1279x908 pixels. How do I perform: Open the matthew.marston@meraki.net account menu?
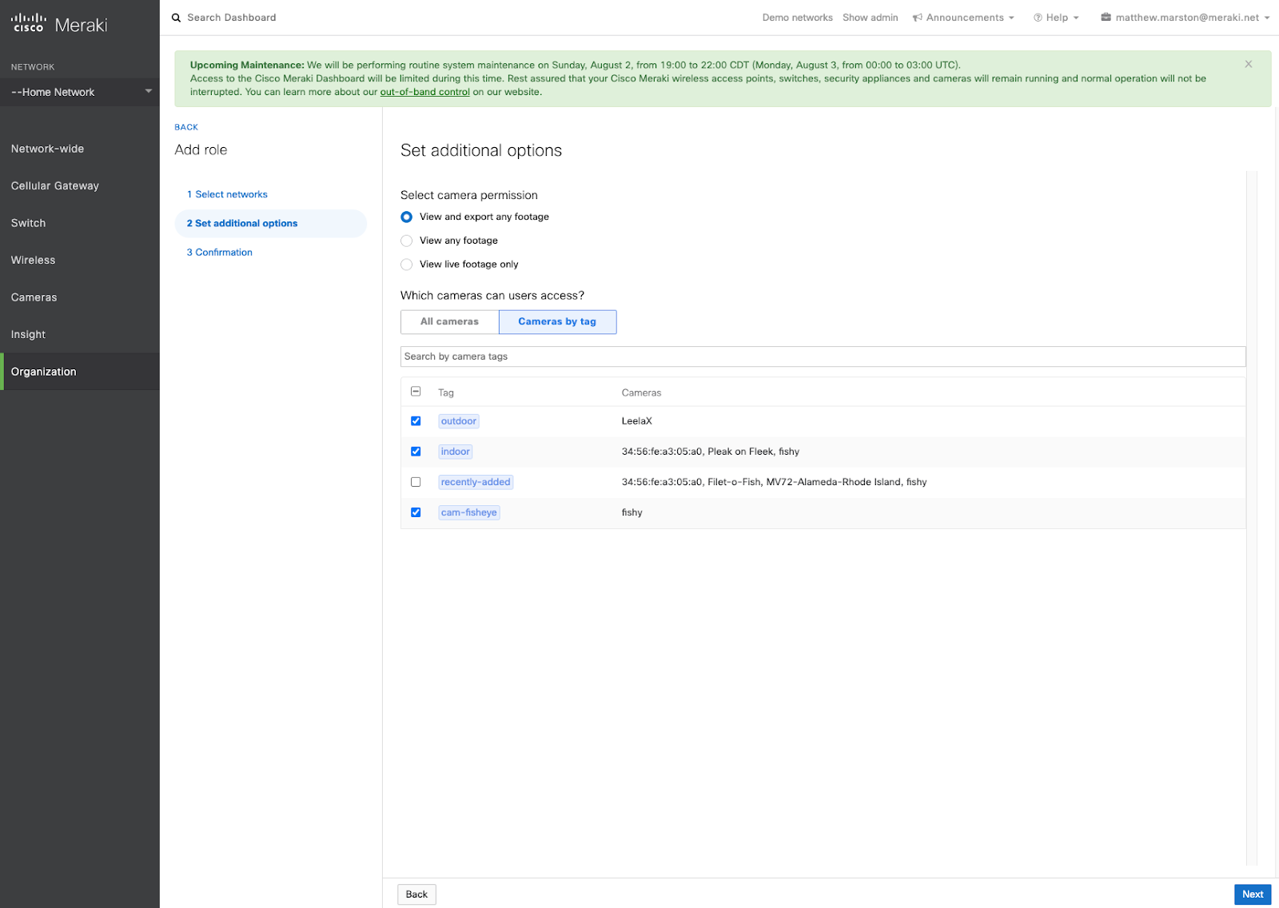1186,18
